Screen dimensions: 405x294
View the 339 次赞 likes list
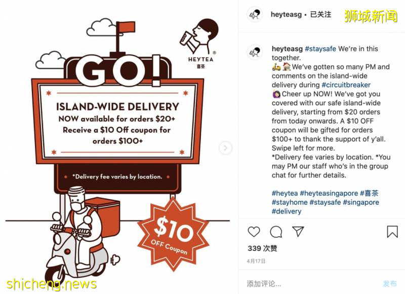click(x=262, y=248)
